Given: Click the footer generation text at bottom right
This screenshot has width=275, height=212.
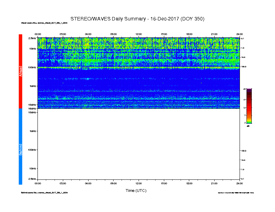Looking at the screenshot, I should click(236, 193).
